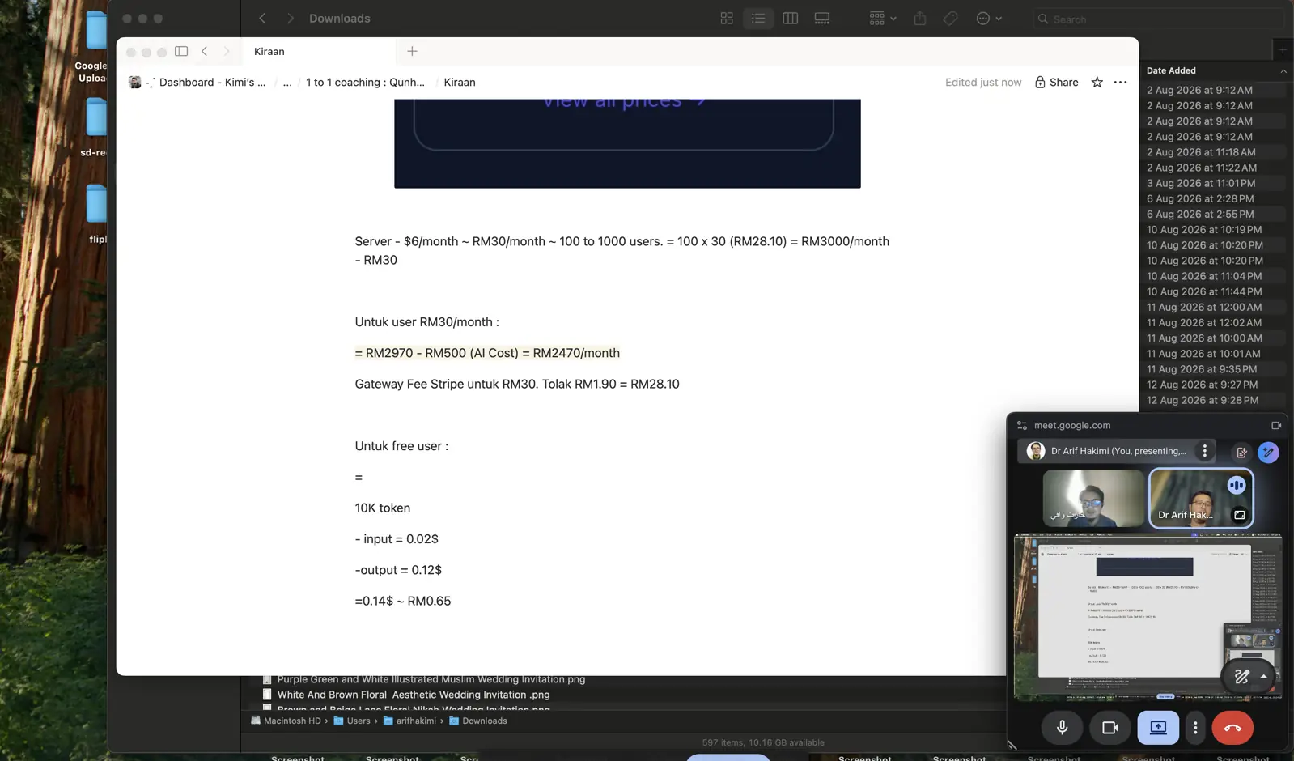This screenshot has height=761, width=1294.
Task: Expand the hidden breadcrumb ellipsis
Action: point(287,82)
